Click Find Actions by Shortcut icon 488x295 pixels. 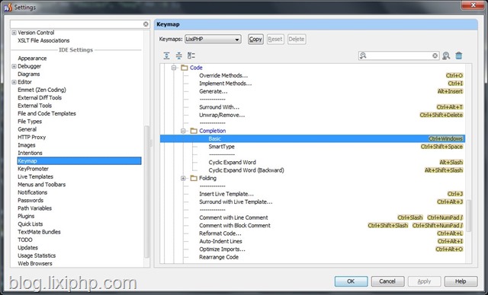(x=446, y=56)
